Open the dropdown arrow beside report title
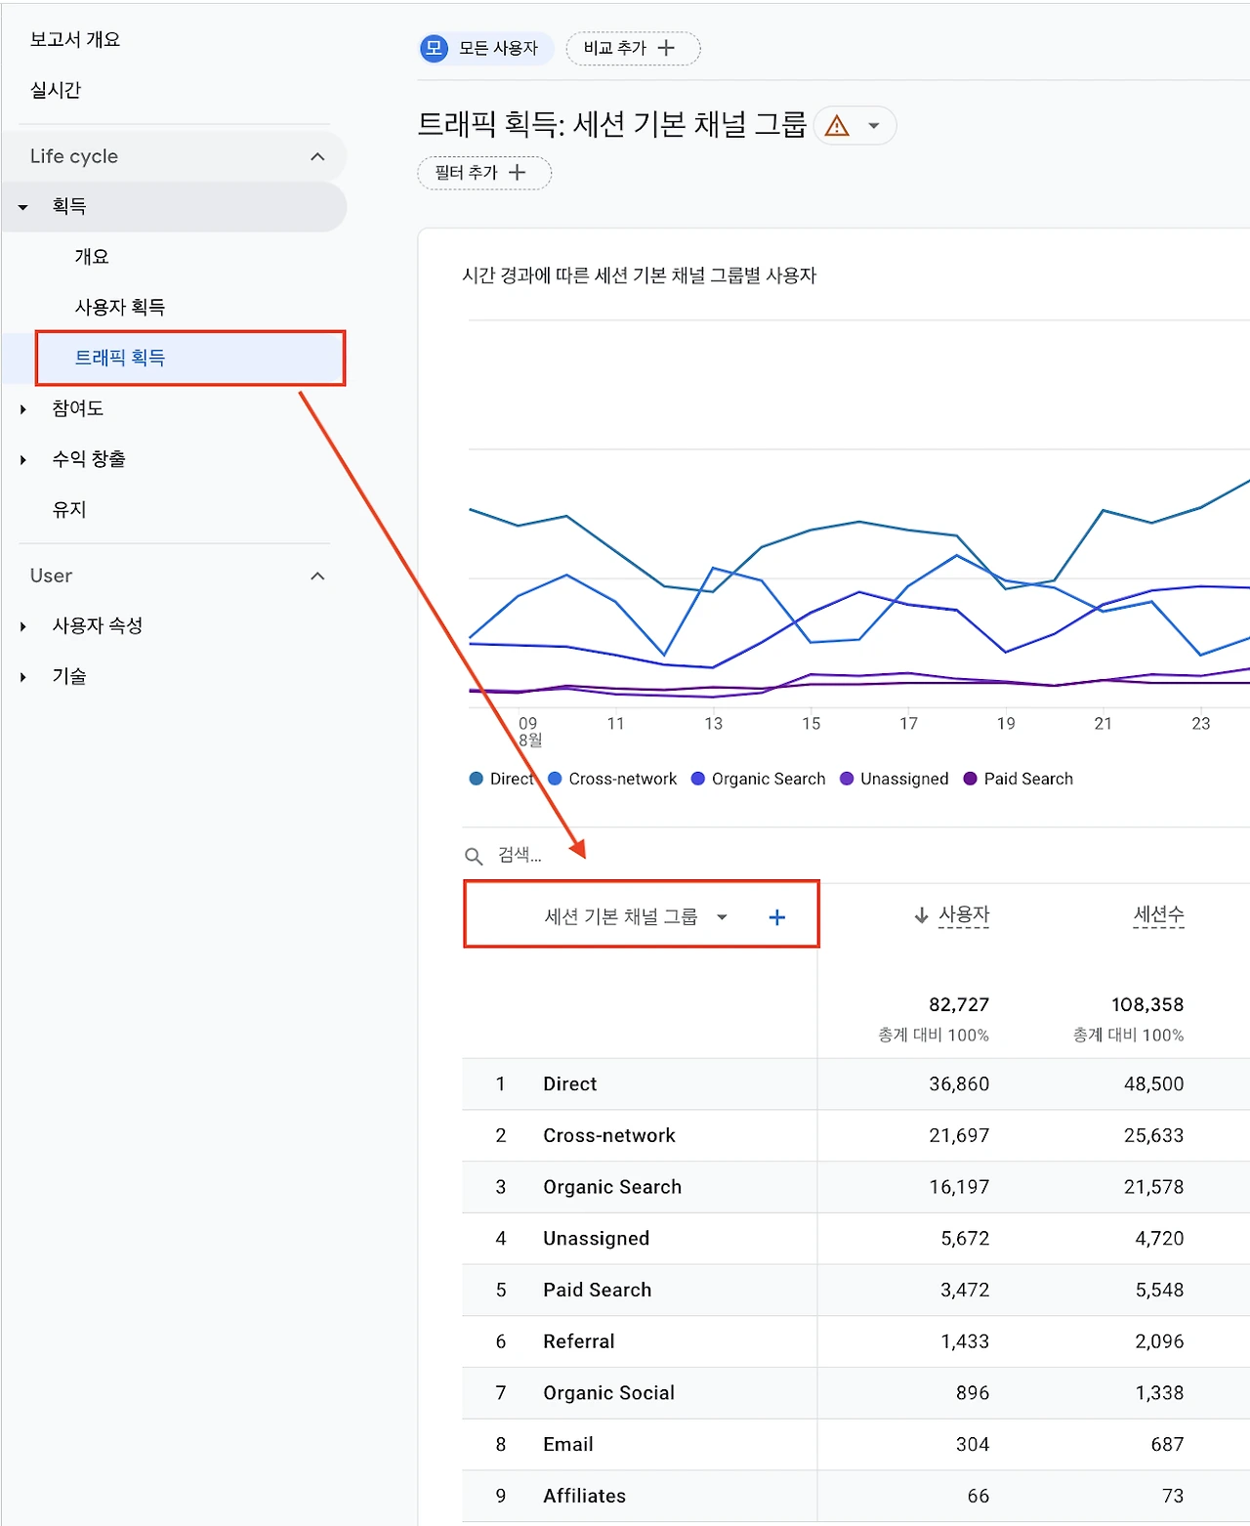This screenshot has width=1250, height=1526. [x=874, y=126]
